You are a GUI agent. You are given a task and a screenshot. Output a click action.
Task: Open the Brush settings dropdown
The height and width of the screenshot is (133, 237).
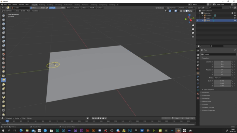point(69,8)
